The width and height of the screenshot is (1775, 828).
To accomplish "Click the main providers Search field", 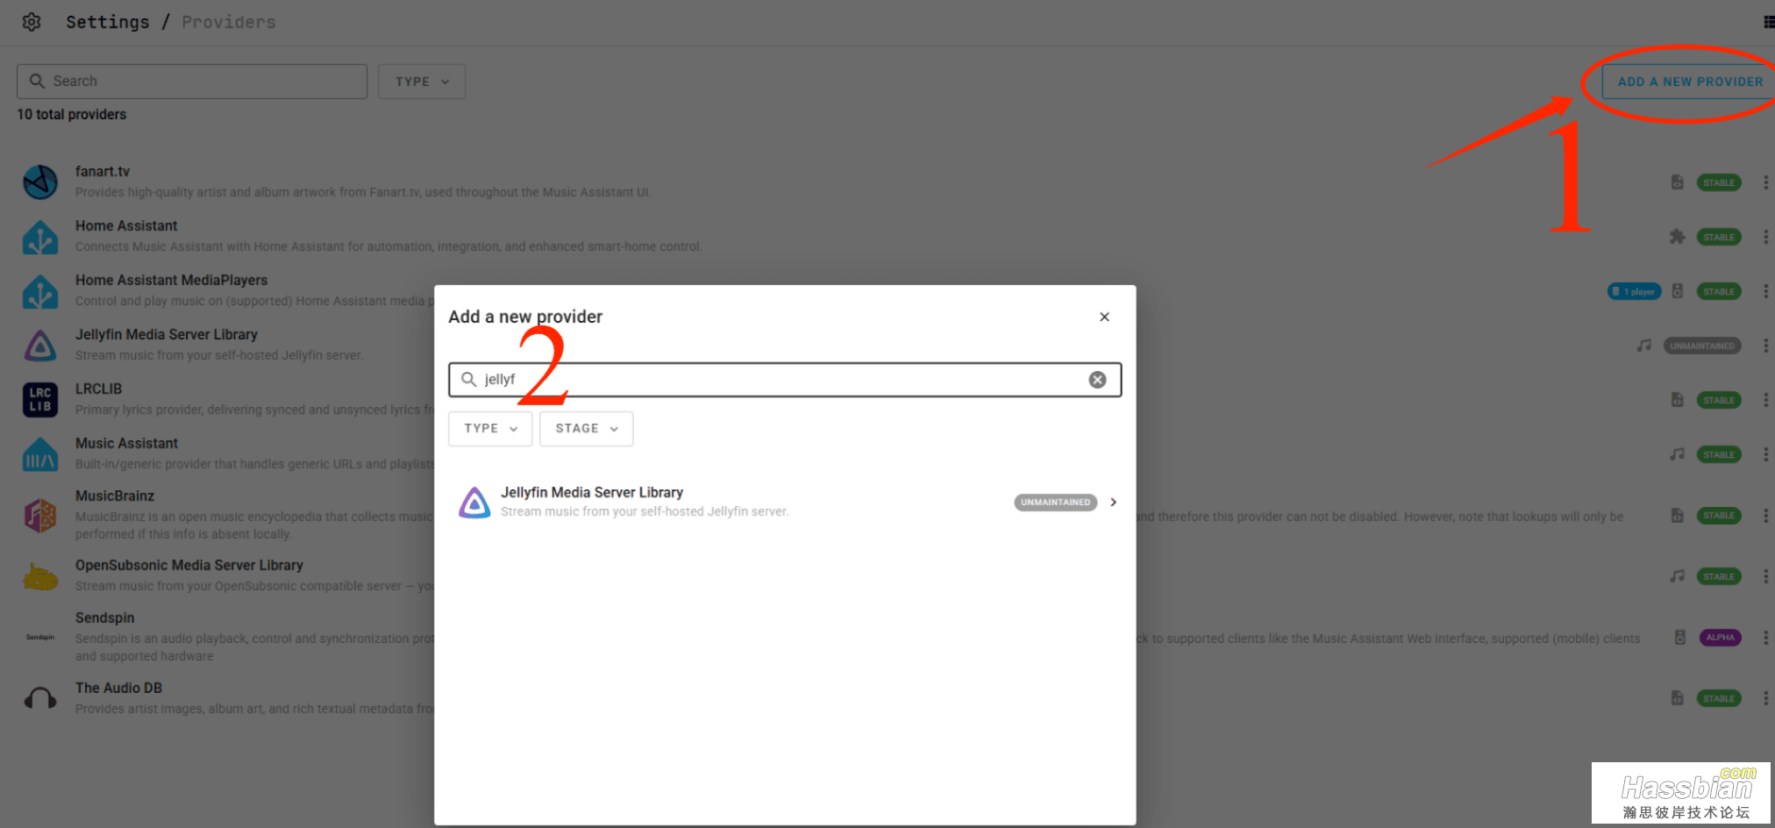I will 193,82.
